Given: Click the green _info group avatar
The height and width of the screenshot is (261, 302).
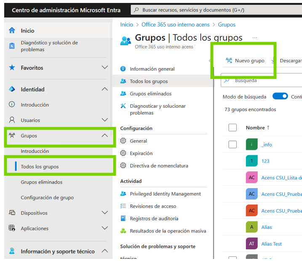Looking at the screenshot, I should [x=252, y=144].
